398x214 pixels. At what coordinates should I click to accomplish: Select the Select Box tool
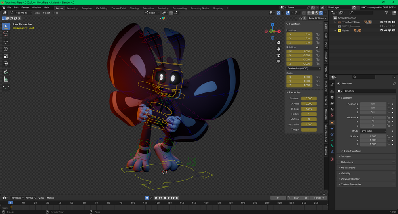point(6,26)
